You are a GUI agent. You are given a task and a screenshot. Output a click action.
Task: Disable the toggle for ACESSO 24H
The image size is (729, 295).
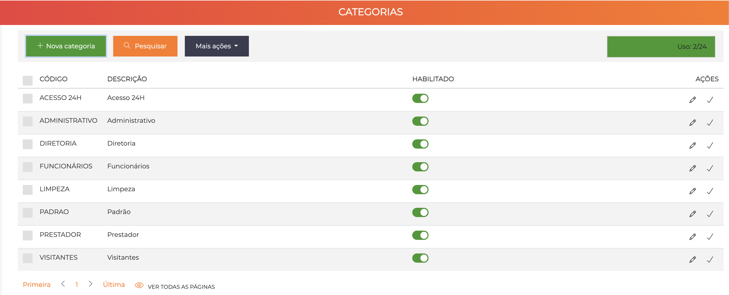[x=420, y=98]
